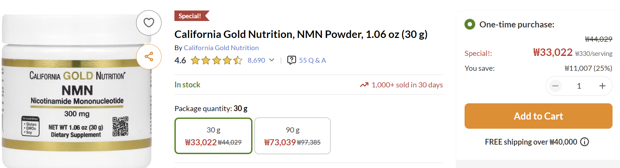Click the plus quantity icon
The height and width of the screenshot is (168, 620).
(602, 86)
